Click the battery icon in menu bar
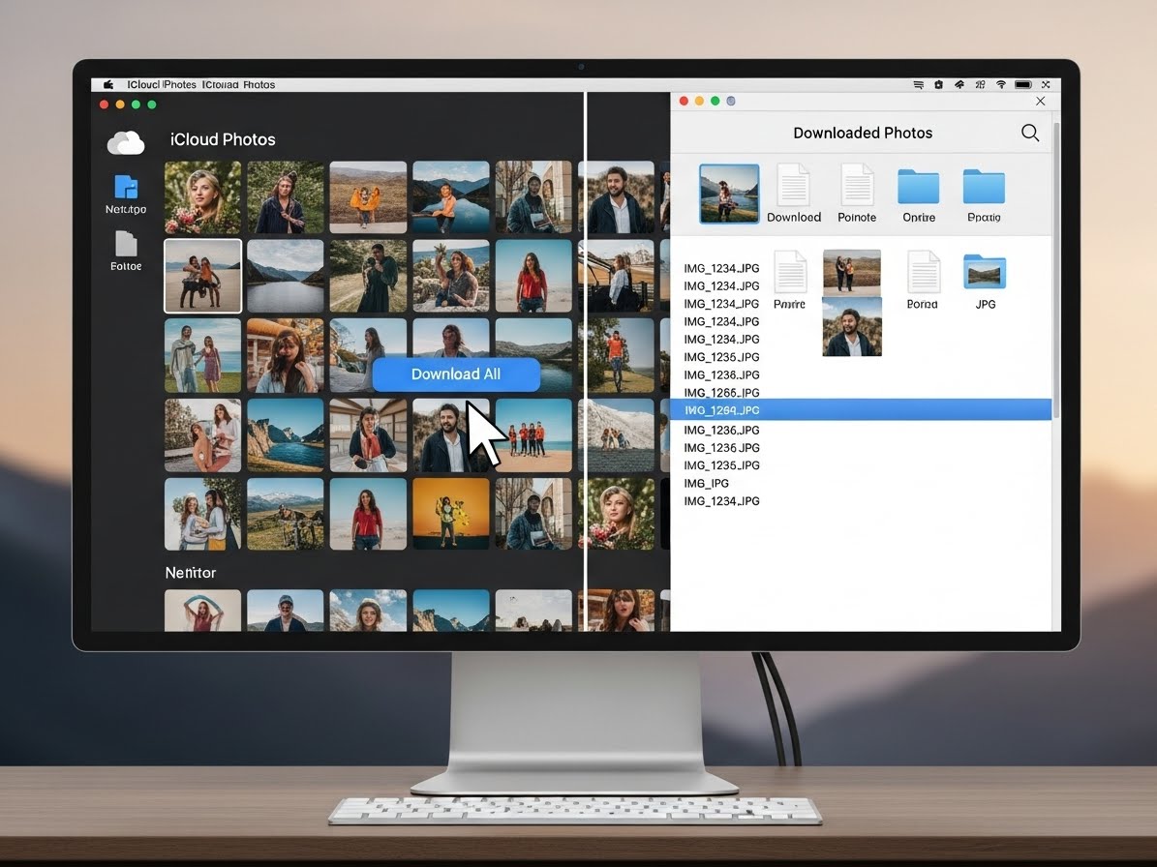 point(1022,85)
